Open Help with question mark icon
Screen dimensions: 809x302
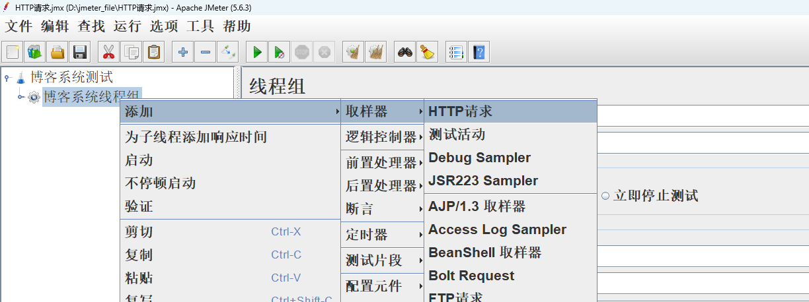click(x=479, y=51)
